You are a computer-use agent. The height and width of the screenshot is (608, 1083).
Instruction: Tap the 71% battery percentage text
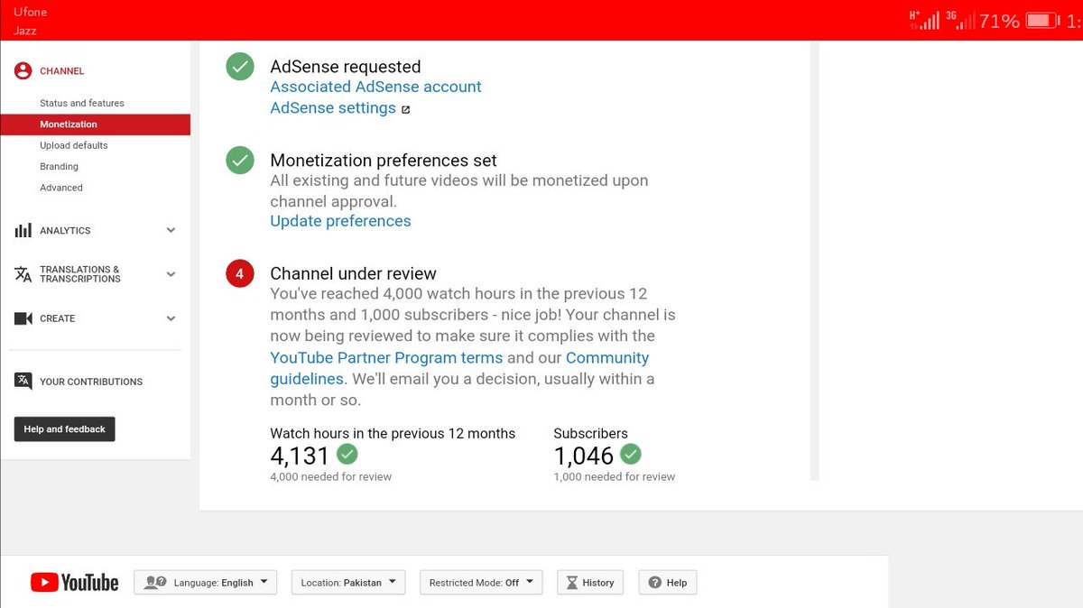point(999,21)
